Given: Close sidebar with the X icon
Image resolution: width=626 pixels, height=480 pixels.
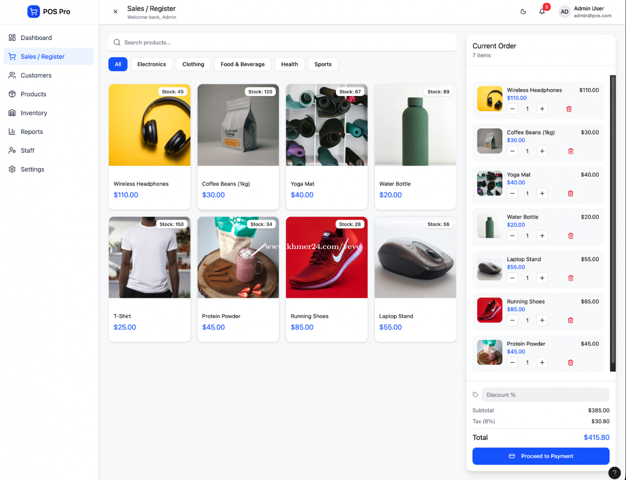Looking at the screenshot, I should pos(116,12).
